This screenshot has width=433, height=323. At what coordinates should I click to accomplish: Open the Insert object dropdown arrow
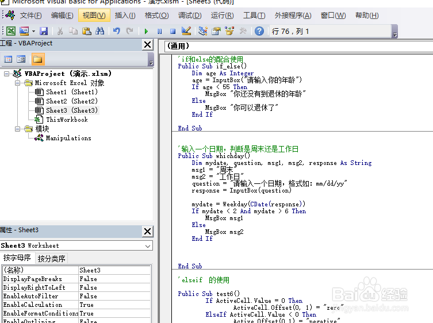pos(33,31)
